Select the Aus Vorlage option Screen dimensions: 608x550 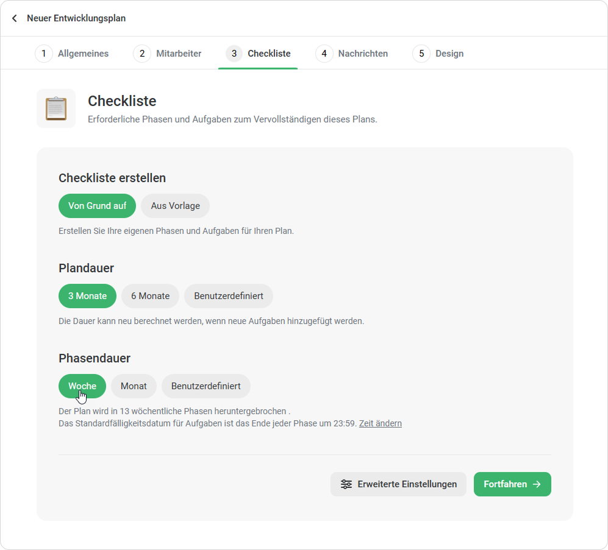[x=175, y=206]
